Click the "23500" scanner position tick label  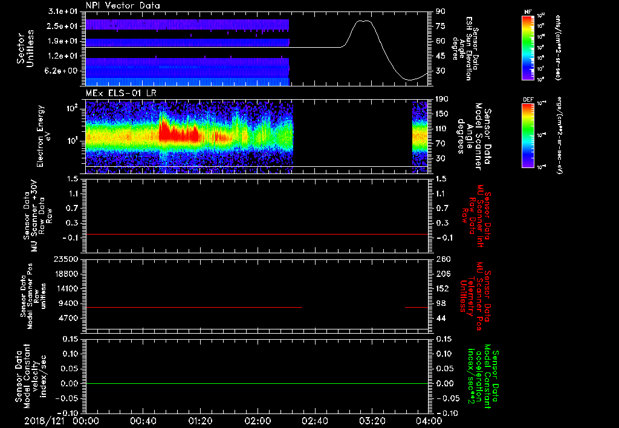click(x=66, y=259)
